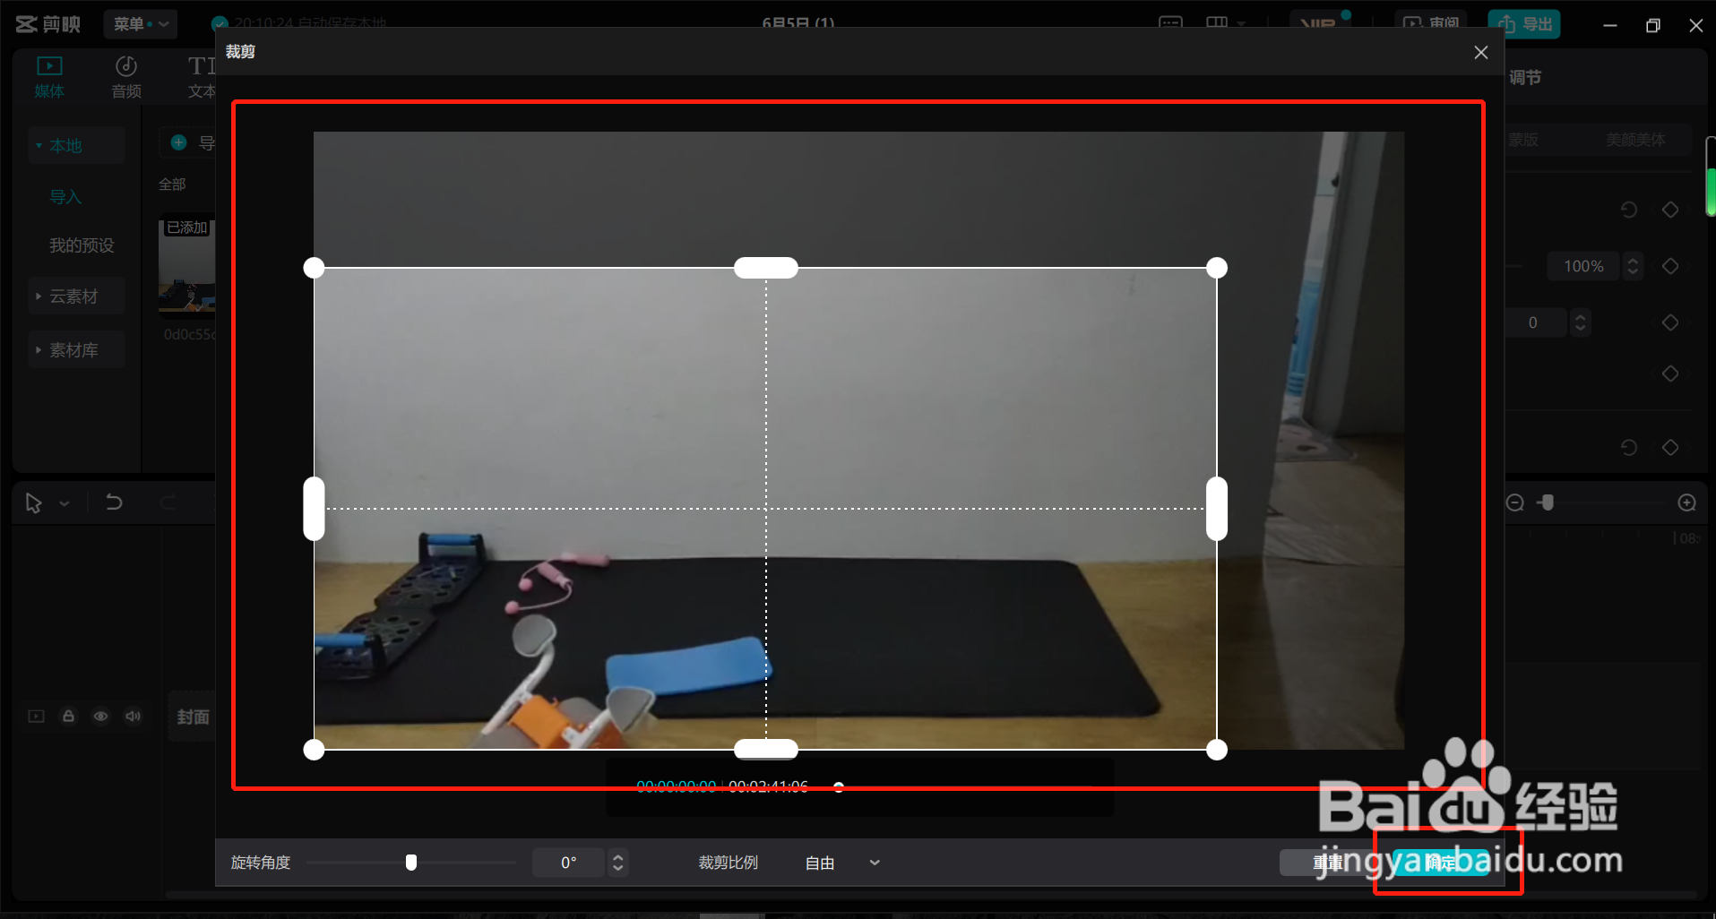The width and height of the screenshot is (1716, 919).
Task: Expand the 素材库 library section
Action: (76, 350)
